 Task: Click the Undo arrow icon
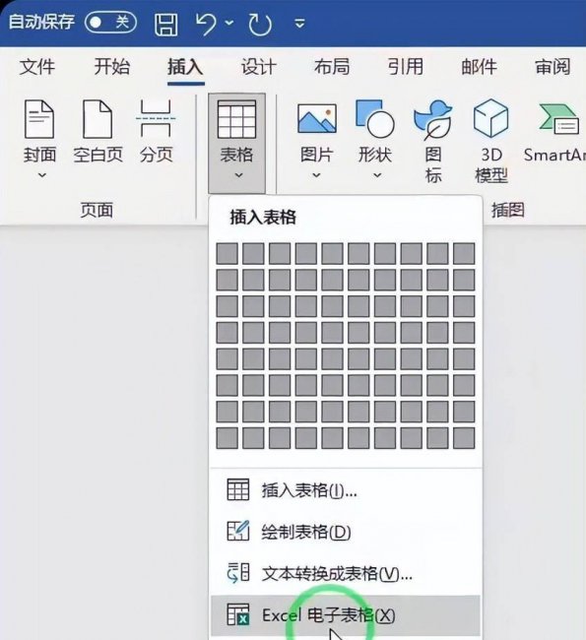pos(207,24)
